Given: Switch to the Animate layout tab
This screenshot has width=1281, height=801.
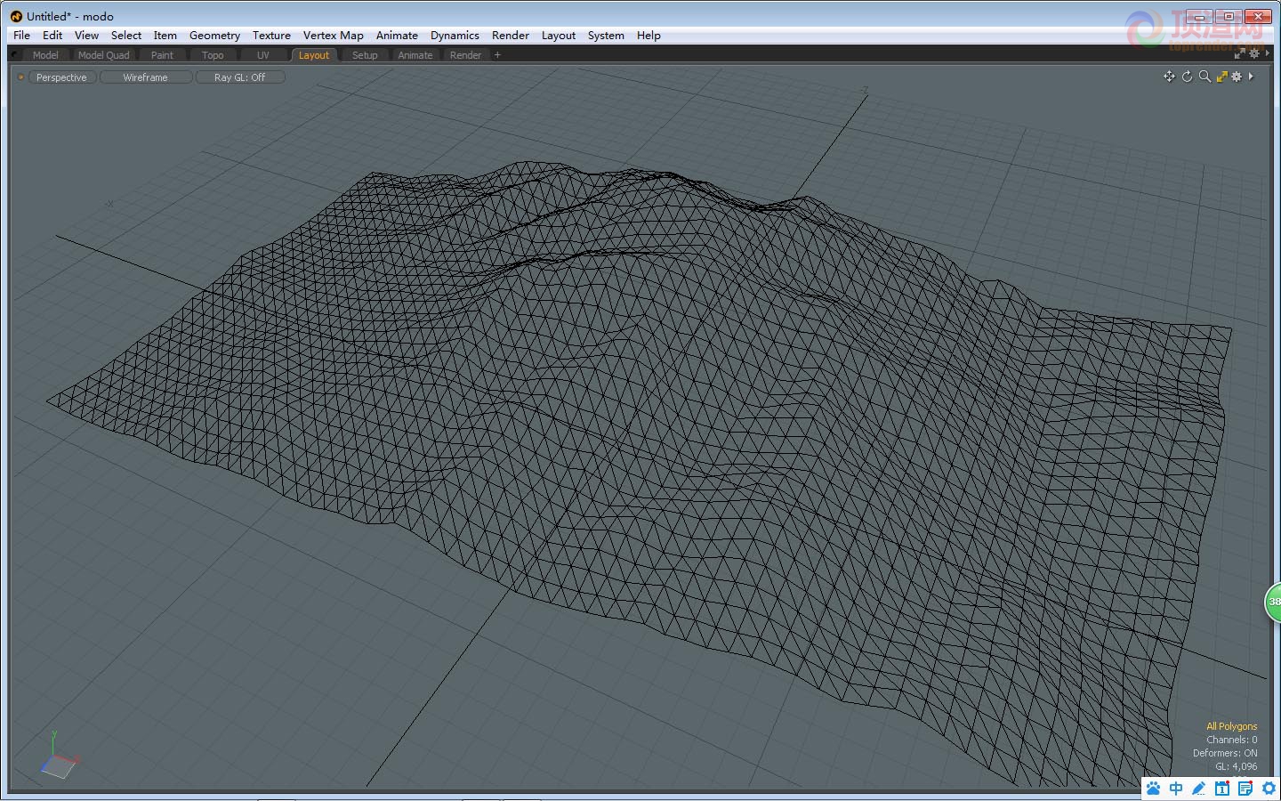Looking at the screenshot, I should [415, 55].
